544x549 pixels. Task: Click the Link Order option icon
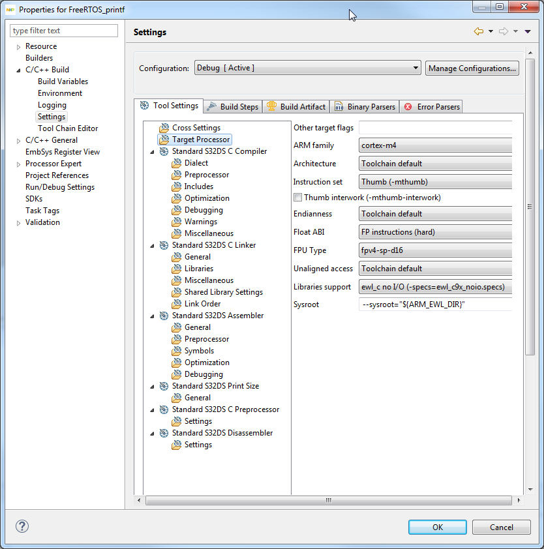[x=177, y=304]
